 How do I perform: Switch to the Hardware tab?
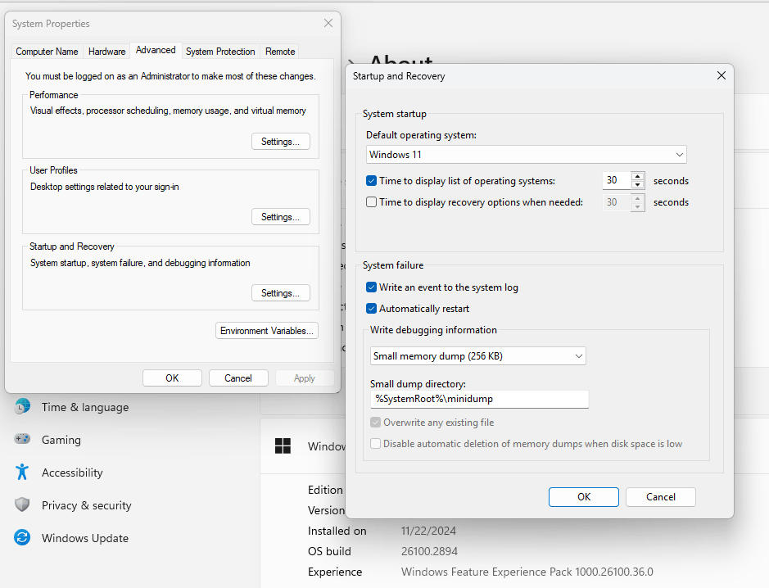[x=107, y=52]
